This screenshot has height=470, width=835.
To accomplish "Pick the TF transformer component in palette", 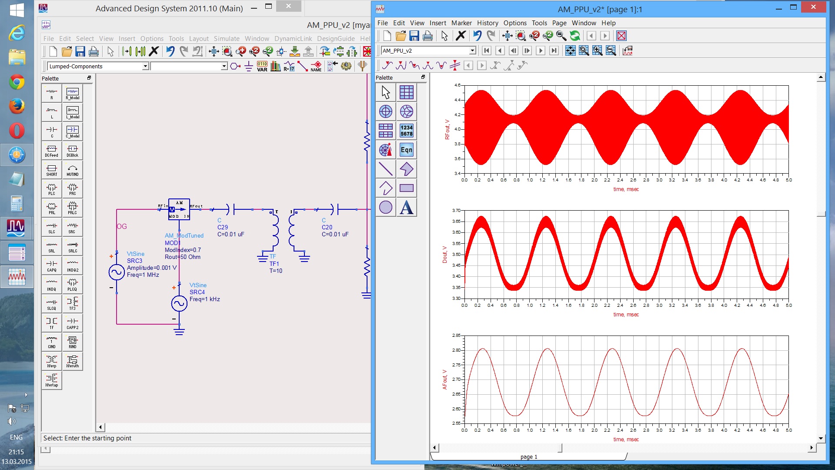I will (x=52, y=323).
